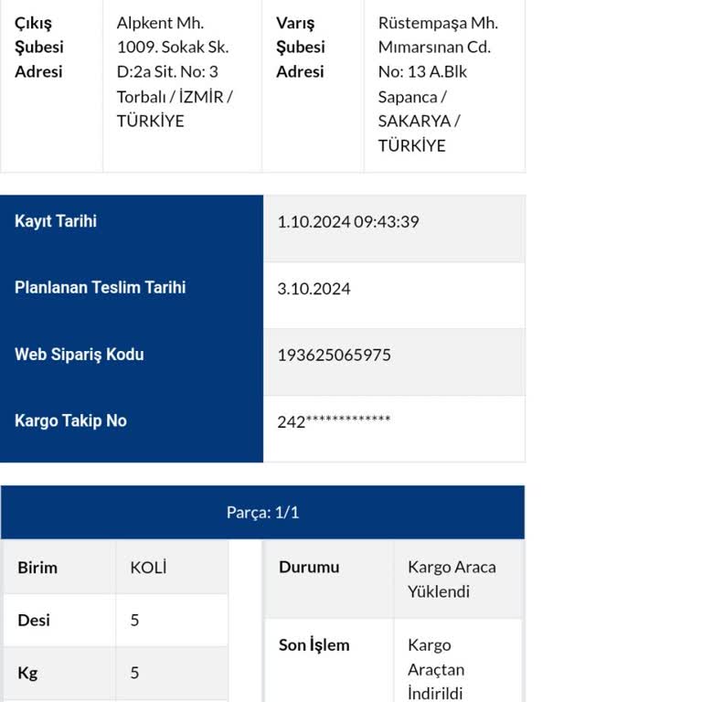Click the masked Kargo Takip No value

[334, 421]
